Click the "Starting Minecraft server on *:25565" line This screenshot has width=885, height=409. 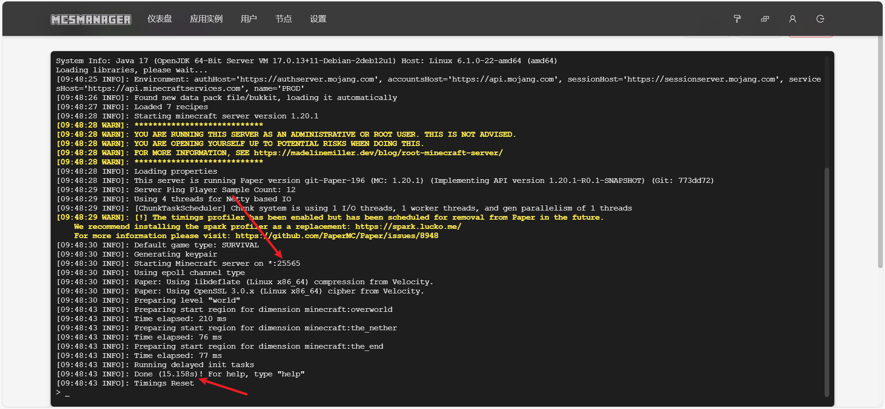tap(217, 263)
